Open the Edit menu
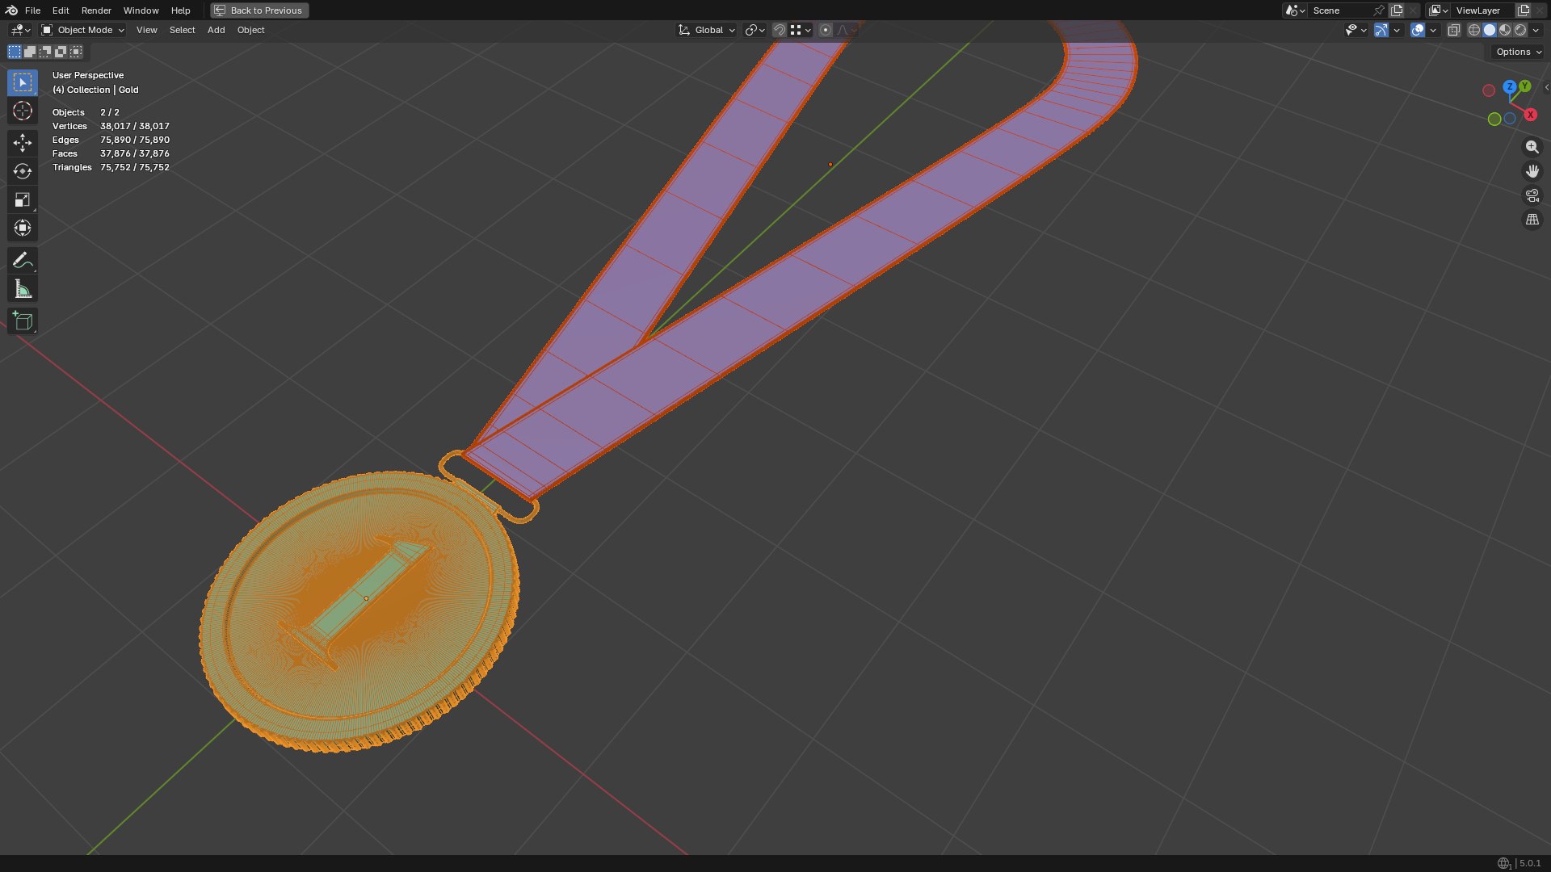The image size is (1551, 872). tap(61, 10)
